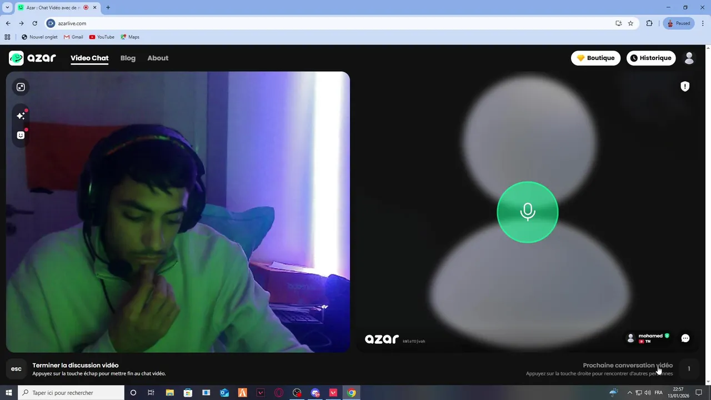Open the browser extensions puzzle icon
The image size is (711, 400).
[649, 23]
